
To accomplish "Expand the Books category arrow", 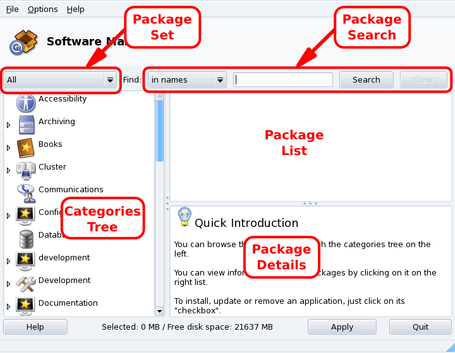I will pos(8,148).
